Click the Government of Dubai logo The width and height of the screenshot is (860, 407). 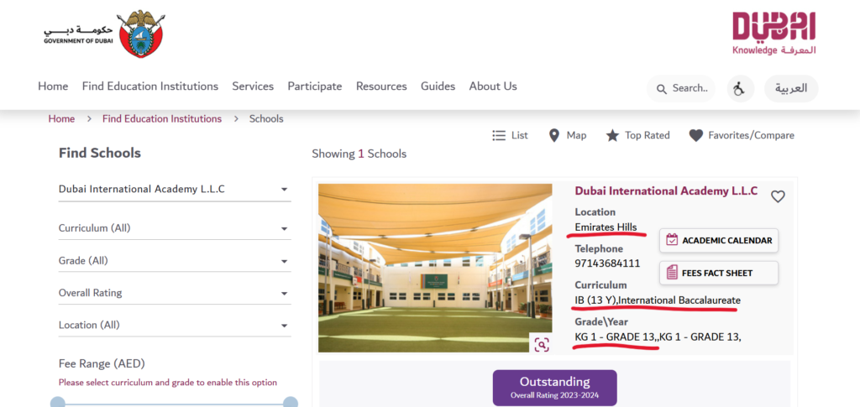point(104,33)
